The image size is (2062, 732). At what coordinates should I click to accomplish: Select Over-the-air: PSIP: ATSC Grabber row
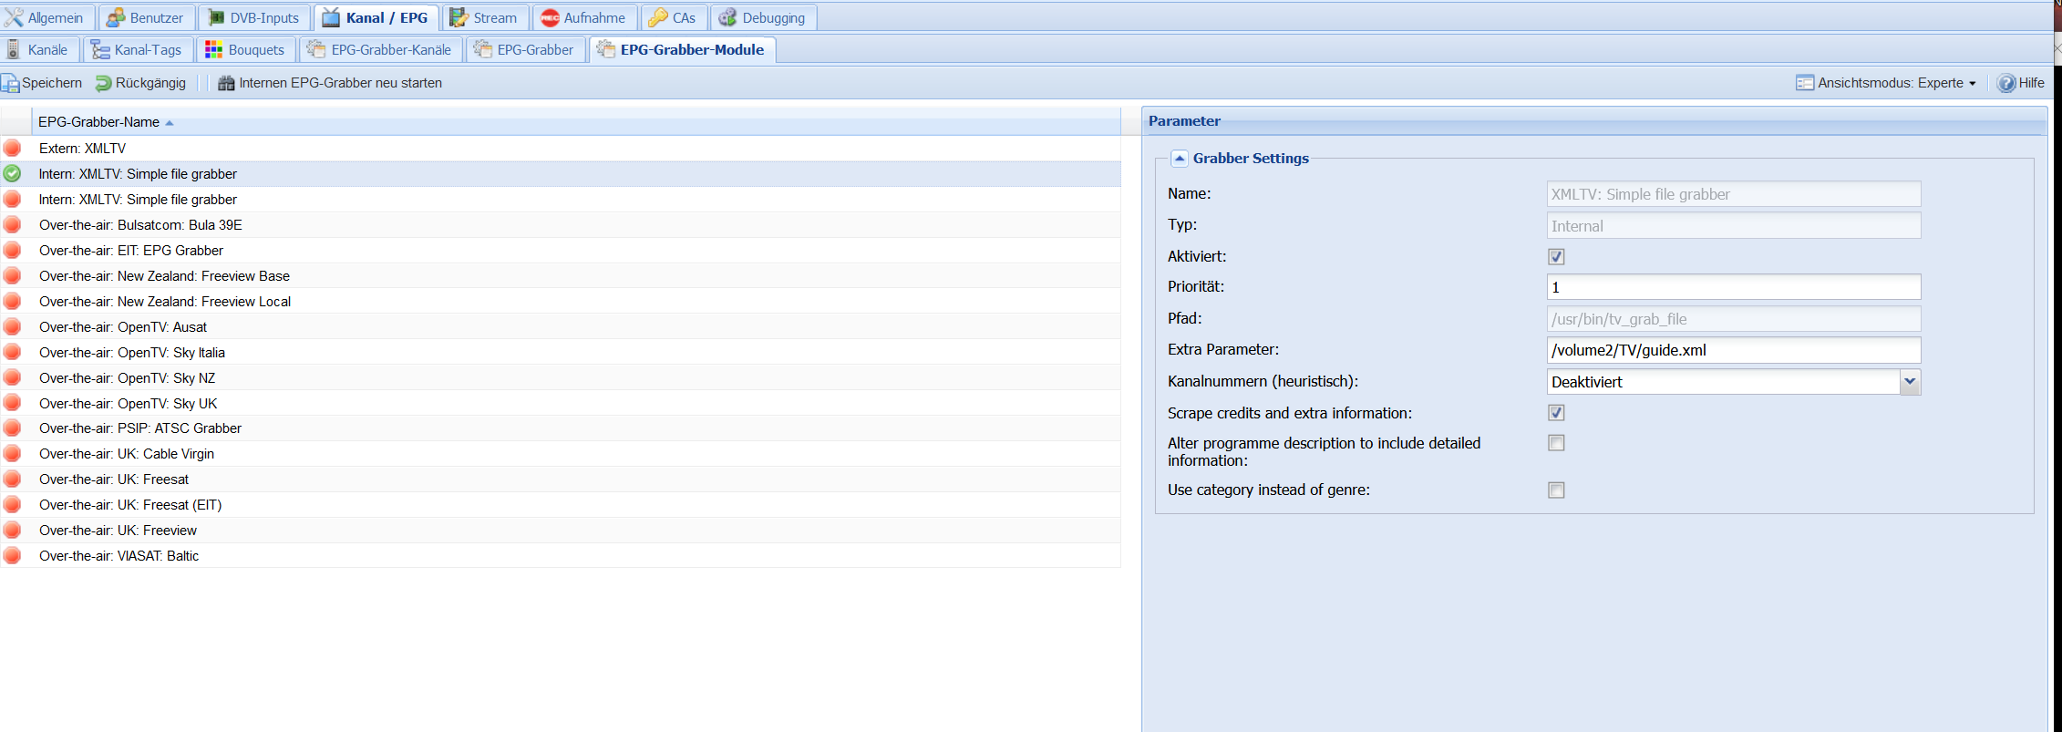pos(561,428)
